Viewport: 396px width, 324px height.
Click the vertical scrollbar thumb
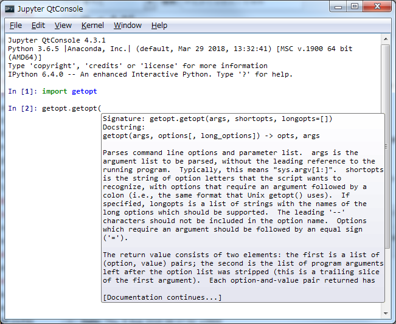[386, 146]
